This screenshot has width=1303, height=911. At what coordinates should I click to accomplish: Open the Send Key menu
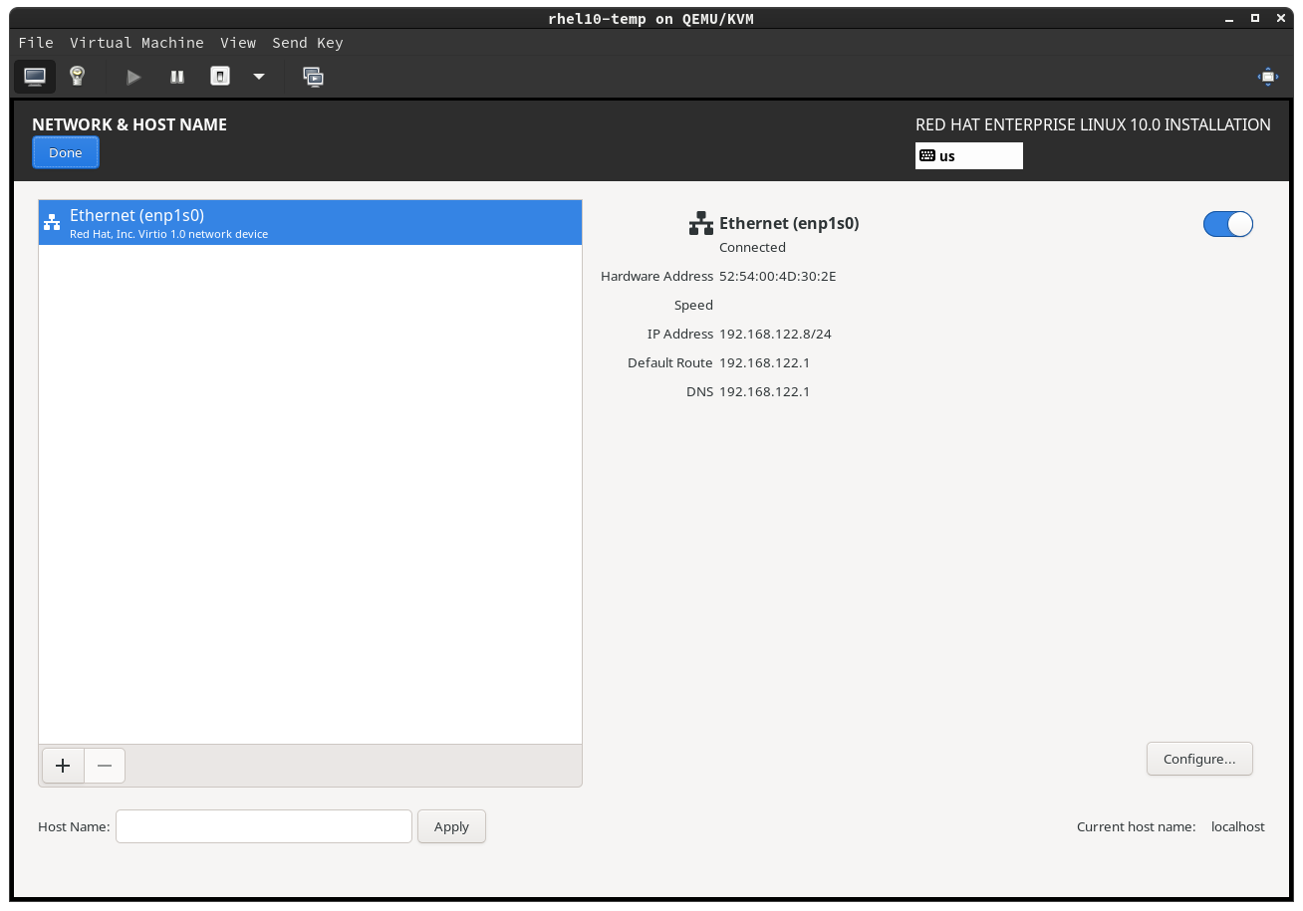click(x=308, y=43)
